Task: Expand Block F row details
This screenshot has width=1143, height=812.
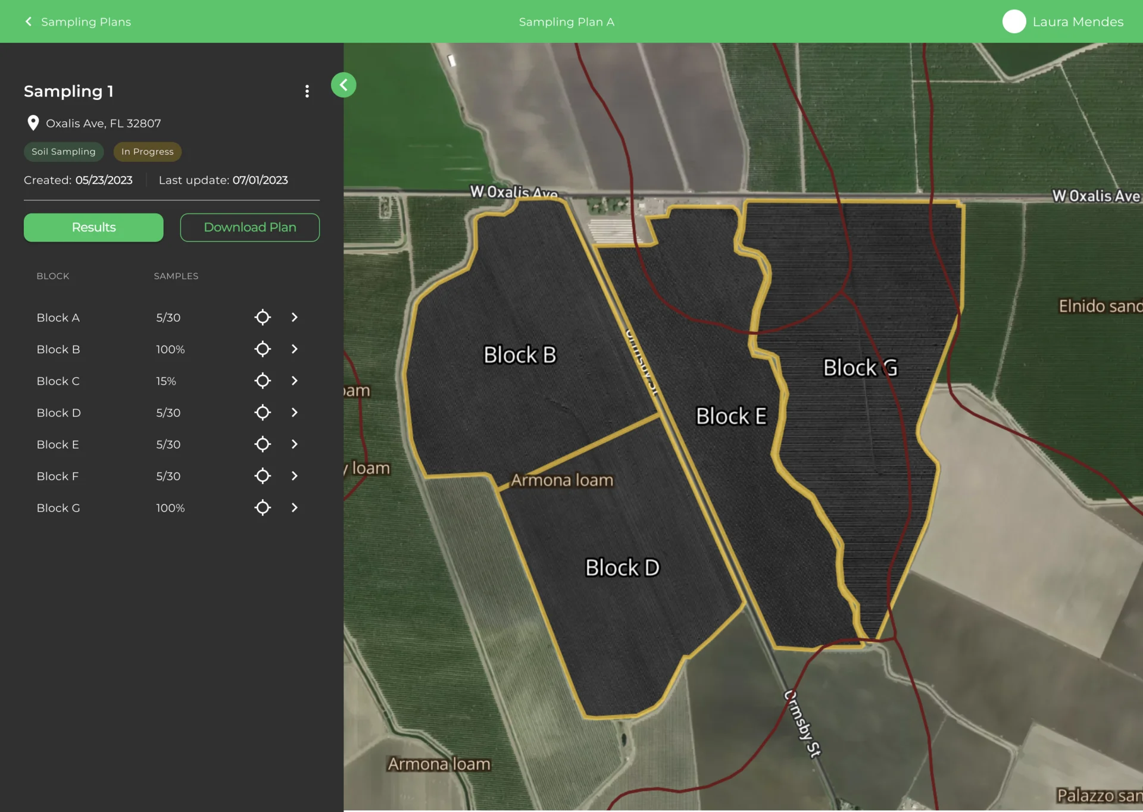Action: 295,476
